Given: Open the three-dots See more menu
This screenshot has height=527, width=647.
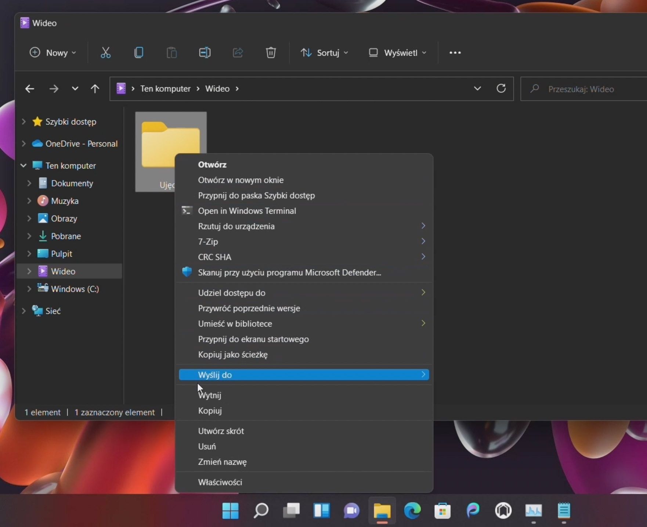Looking at the screenshot, I should (x=455, y=52).
